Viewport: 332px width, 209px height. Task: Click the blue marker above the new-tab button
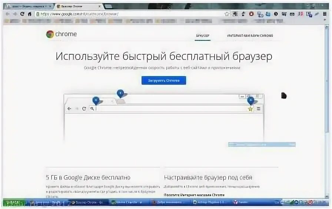coord(120,93)
